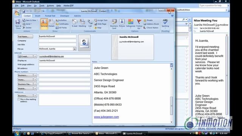This screenshot has width=242, height=136.
Task: Open the Categorize color menu
Action: tap(130, 23)
